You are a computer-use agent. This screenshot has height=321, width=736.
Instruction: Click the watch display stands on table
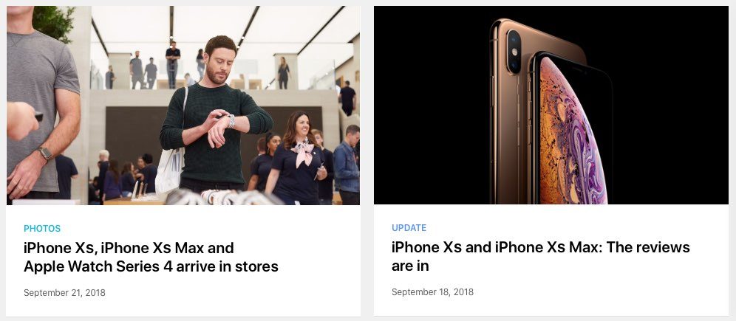click(225, 197)
